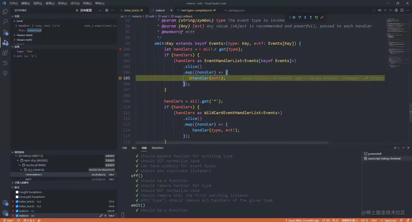Screen dimensions: 412x222
Task: Switch to the package.json editor tab
Action: click(x=237, y=10)
